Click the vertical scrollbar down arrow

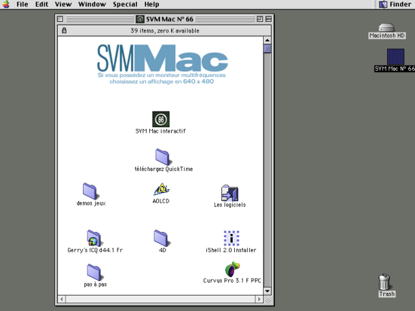tap(267, 291)
